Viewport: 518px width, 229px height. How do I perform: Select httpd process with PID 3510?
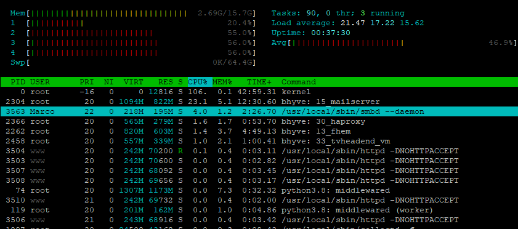tap(259, 200)
